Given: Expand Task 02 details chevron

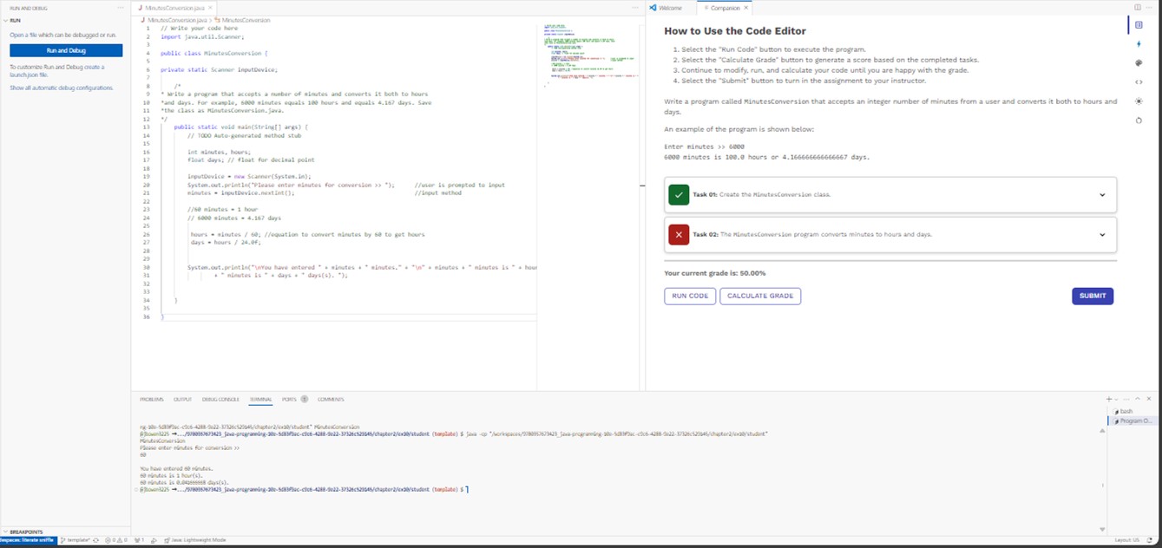Looking at the screenshot, I should [x=1101, y=235].
